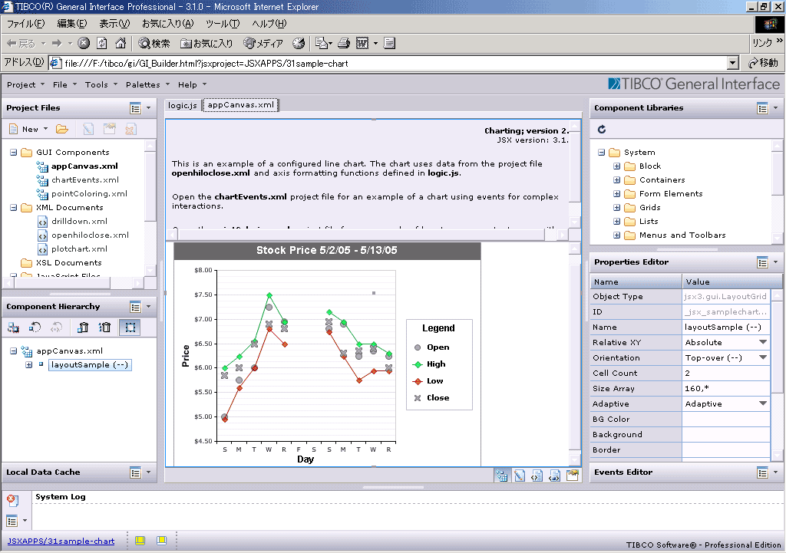Click the Size Array value field
786x553 pixels.
726,388
